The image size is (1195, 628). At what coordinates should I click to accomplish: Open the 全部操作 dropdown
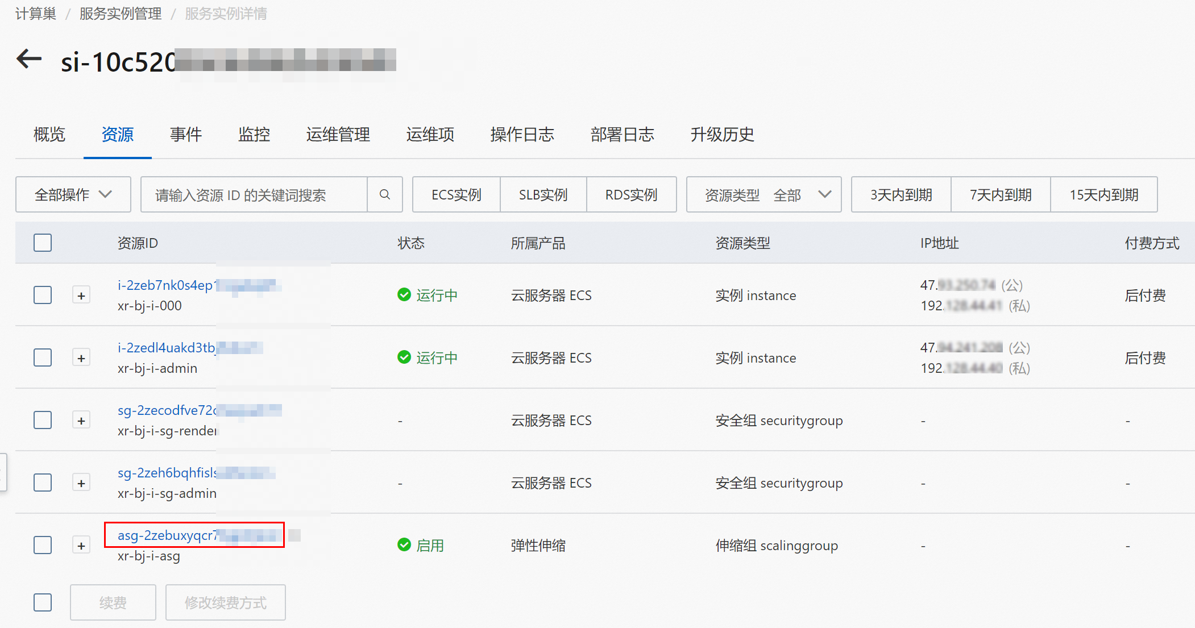[x=73, y=194]
